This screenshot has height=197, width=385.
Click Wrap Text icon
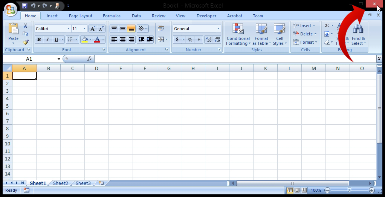(161, 29)
